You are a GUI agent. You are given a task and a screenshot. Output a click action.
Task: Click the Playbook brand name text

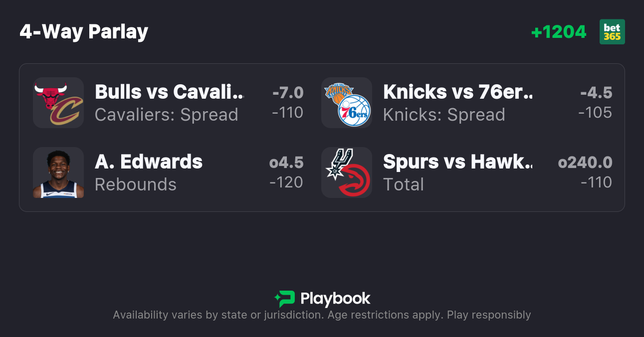point(335,299)
